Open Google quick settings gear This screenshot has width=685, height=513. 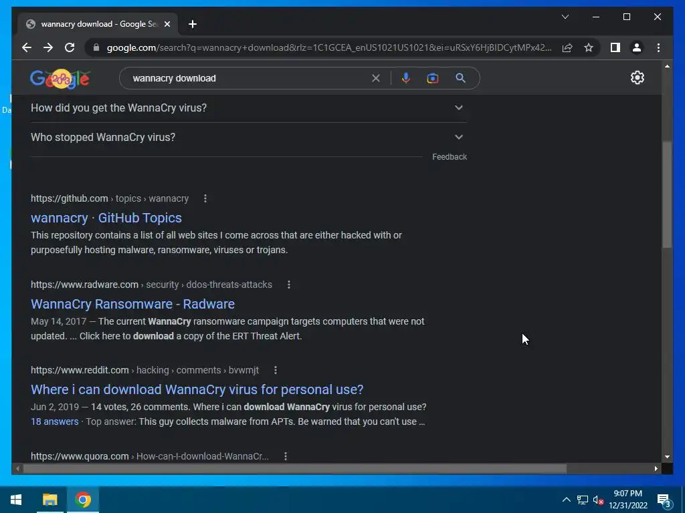[638, 77]
